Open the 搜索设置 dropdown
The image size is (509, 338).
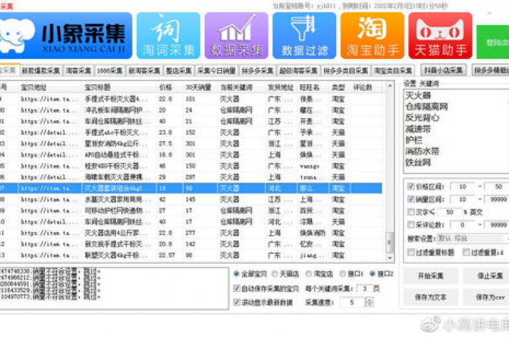pyautogui.click(x=473, y=239)
